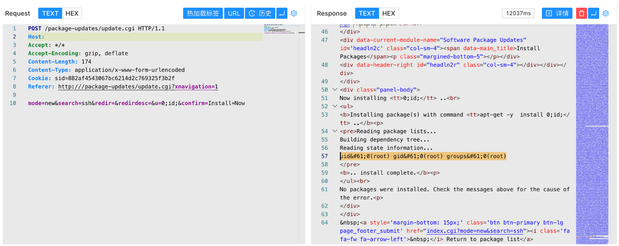Switch Request view to HEX
Viewport: 619px width, 246px height.
coord(72,13)
